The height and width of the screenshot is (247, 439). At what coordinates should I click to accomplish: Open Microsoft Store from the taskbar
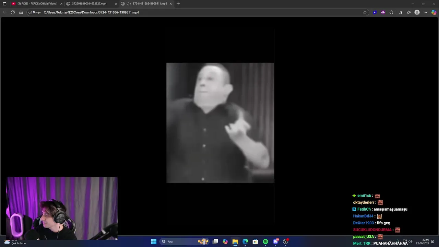click(255, 242)
